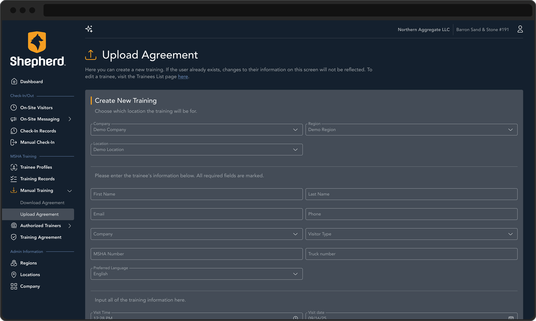Viewport: 536px width, 321px height.
Task: Click the Dashboard home icon
Action: (x=14, y=81)
